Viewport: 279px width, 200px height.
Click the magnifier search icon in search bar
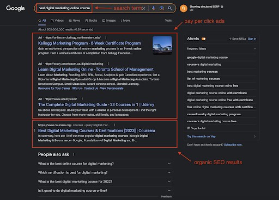point(169,8)
